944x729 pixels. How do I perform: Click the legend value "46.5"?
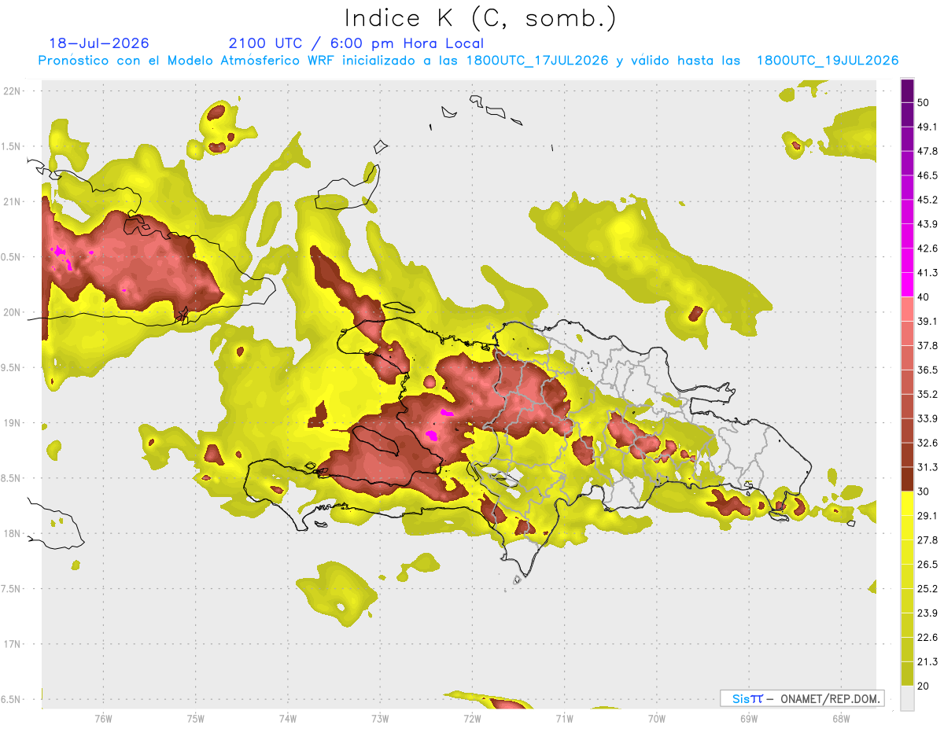coord(927,175)
